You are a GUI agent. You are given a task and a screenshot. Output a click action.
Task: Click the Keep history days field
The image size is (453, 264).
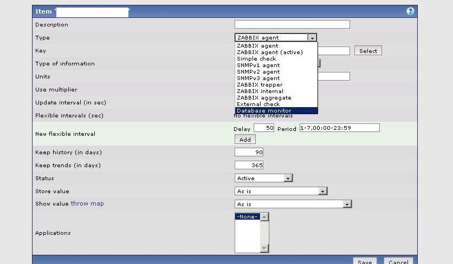click(249, 152)
